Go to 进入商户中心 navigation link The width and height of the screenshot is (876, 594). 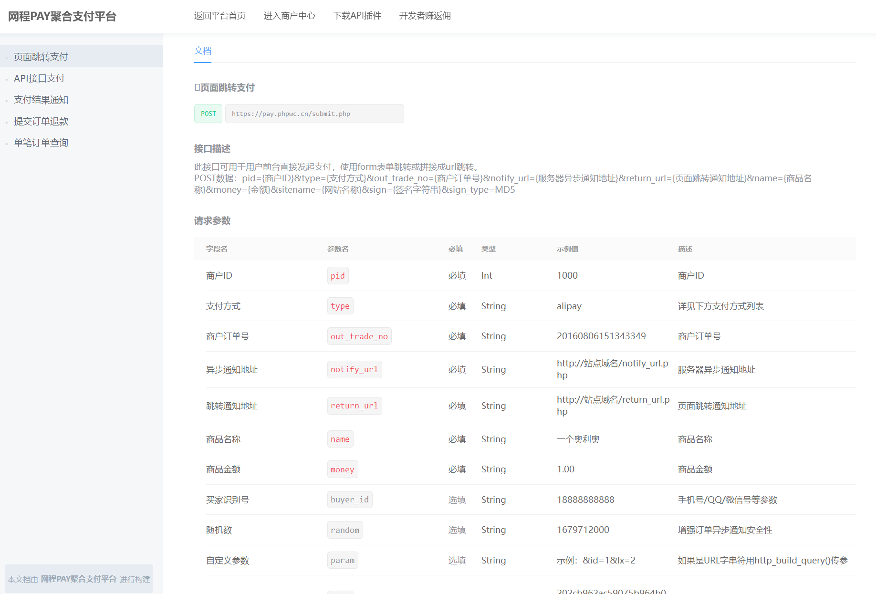pyautogui.click(x=289, y=16)
